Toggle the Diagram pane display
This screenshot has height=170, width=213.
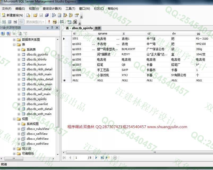(3, 22)
